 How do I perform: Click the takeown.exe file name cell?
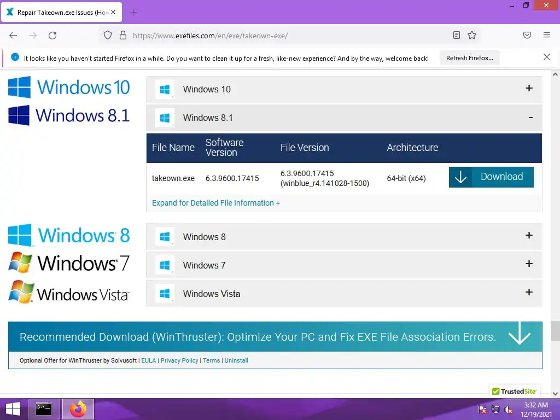[173, 178]
